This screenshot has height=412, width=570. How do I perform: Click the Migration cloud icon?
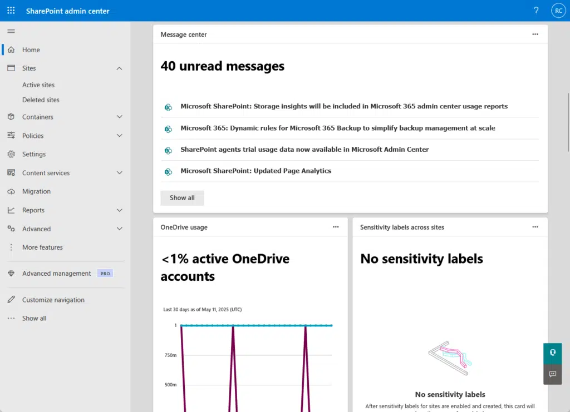(x=11, y=191)
